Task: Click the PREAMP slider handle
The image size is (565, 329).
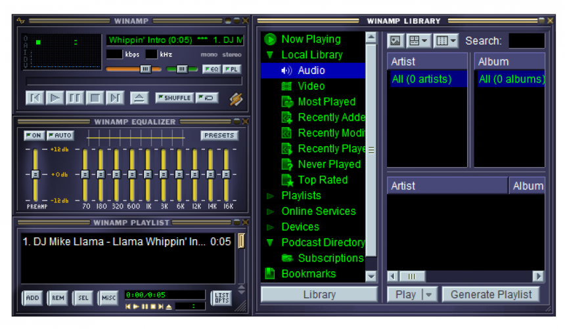Action: (35, 174)
